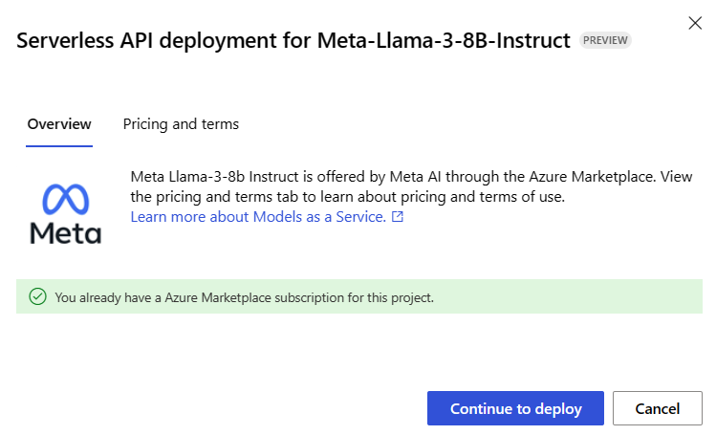The image size is (716, 435).
Task: Close the serverless deployment dialog
Action: pos(695,23)
